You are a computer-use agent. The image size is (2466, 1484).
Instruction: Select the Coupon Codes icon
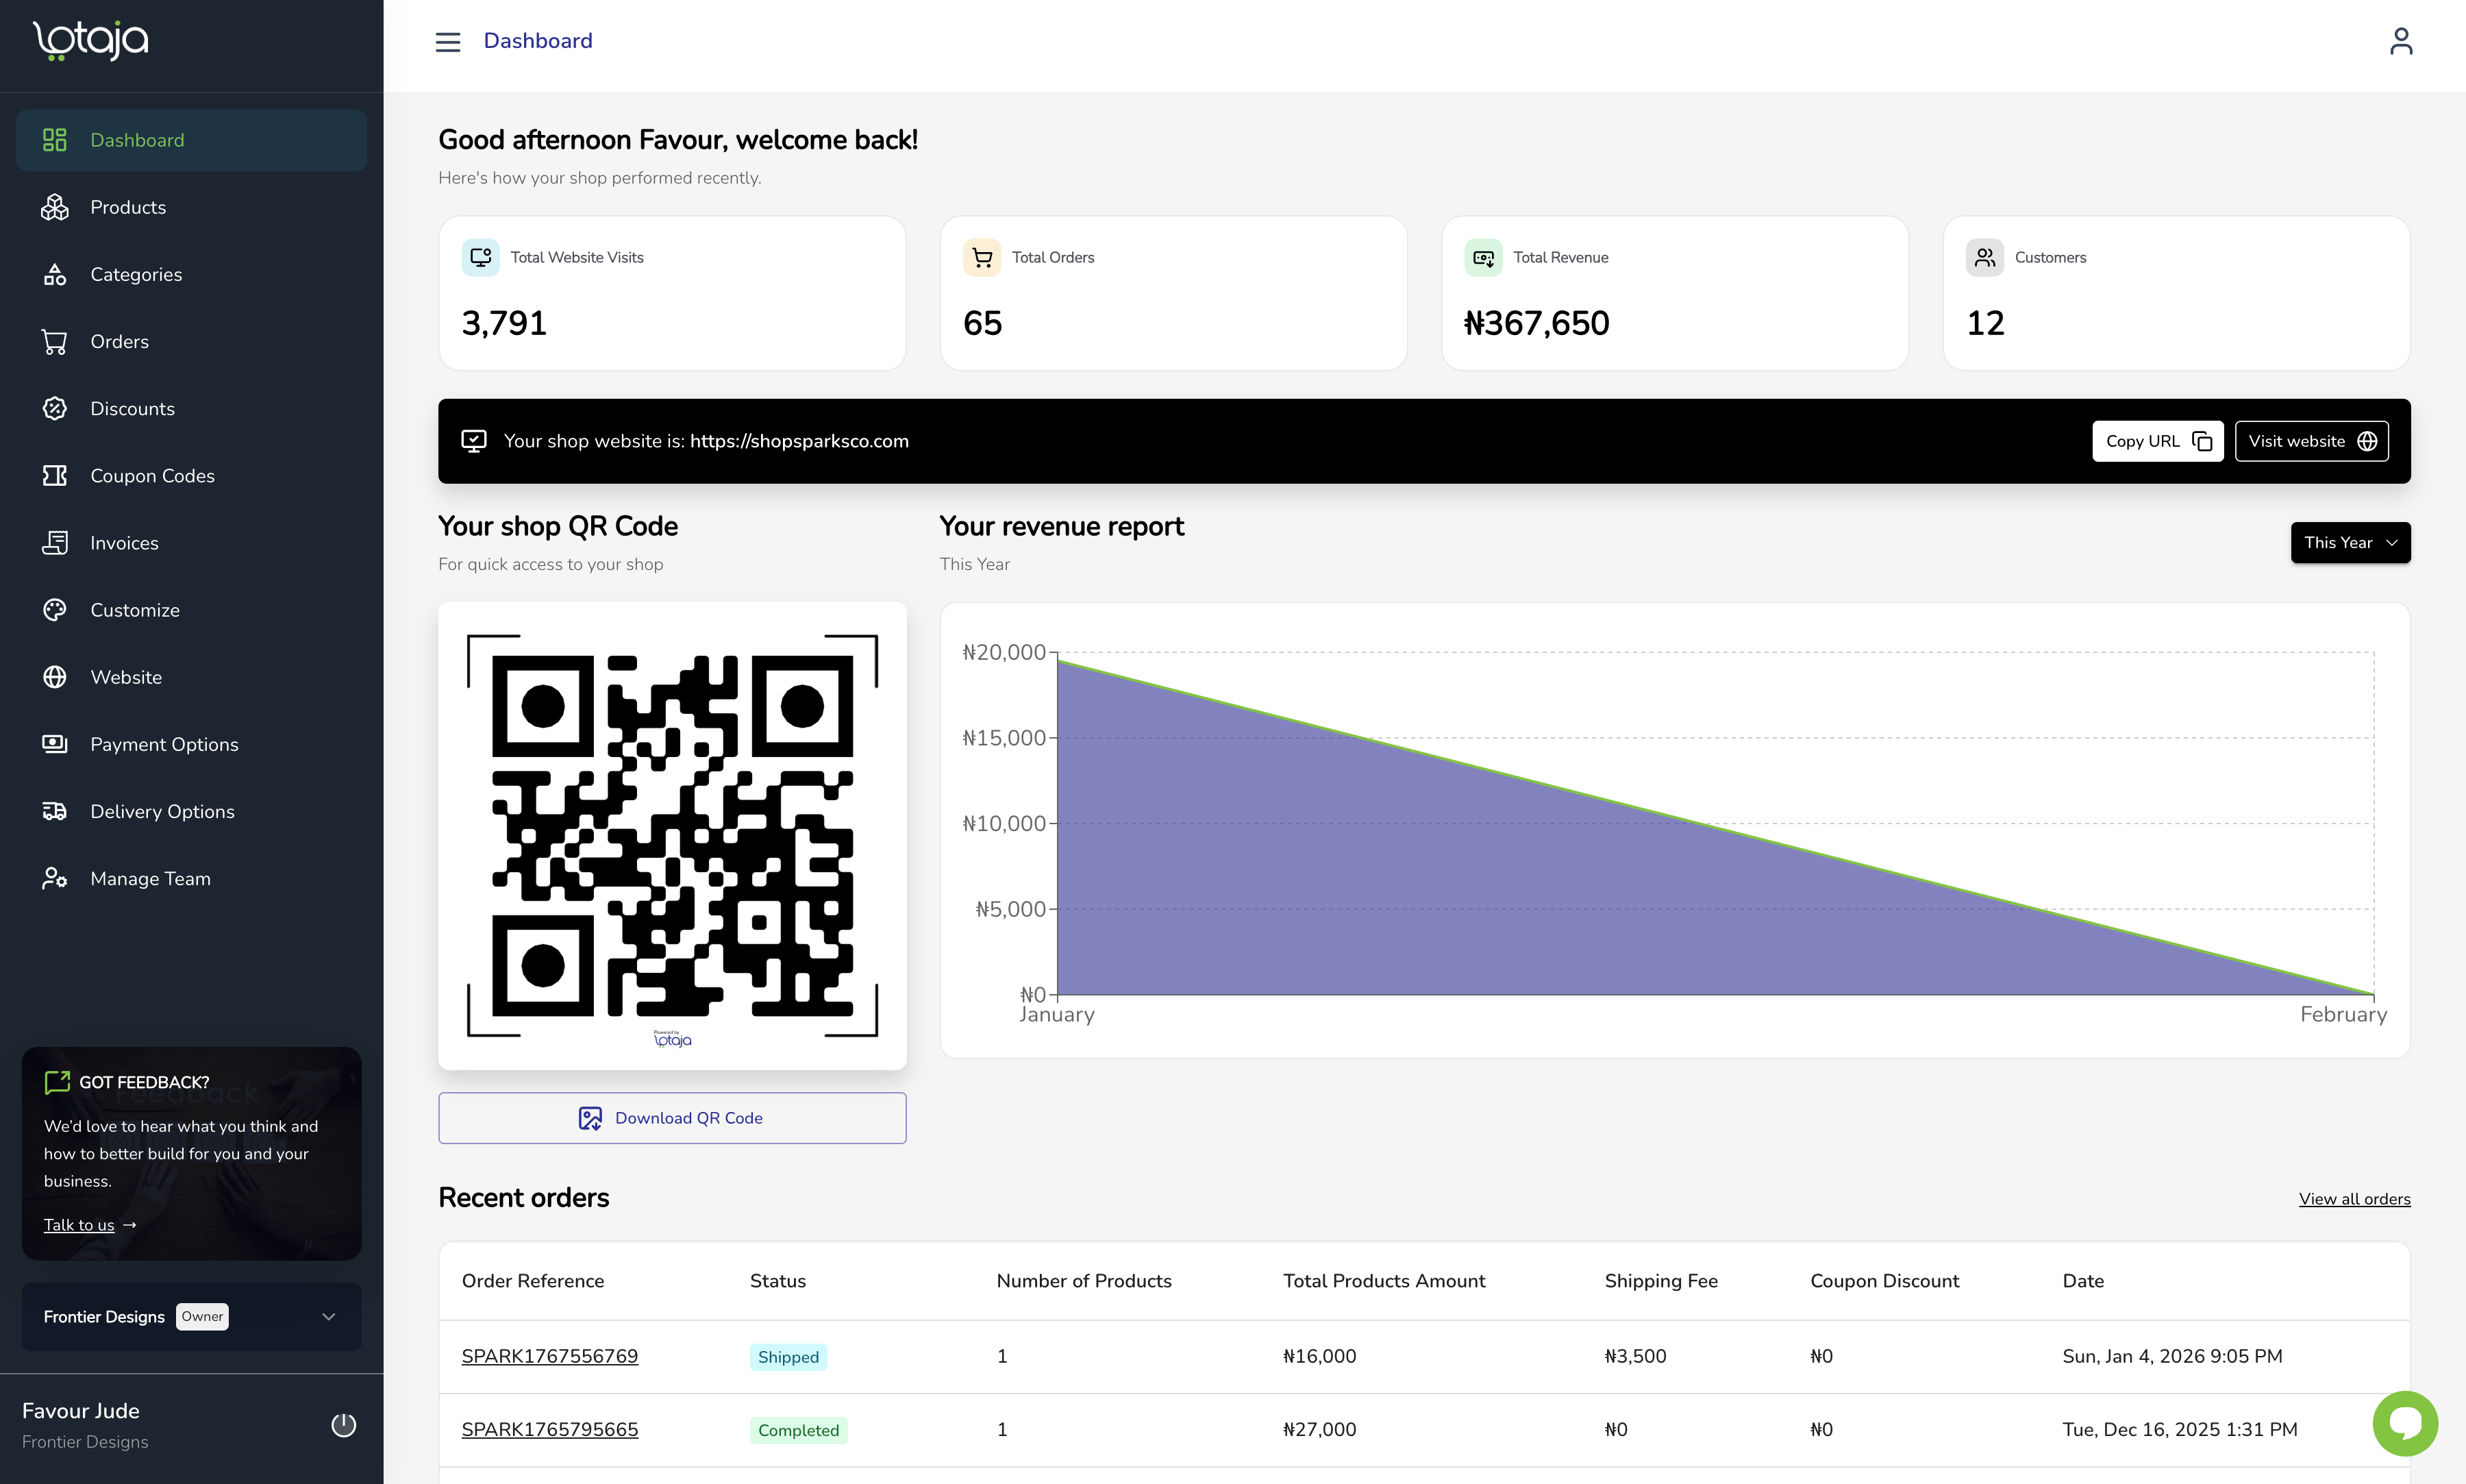pyautogui.click(x=55, y=476)
